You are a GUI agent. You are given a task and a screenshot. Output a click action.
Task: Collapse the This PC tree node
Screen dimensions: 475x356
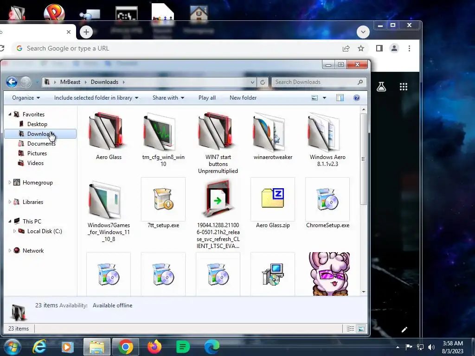point(10,221)
